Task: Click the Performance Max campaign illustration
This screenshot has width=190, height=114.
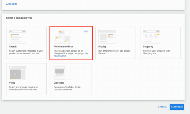Action: [x=62, y=37]
